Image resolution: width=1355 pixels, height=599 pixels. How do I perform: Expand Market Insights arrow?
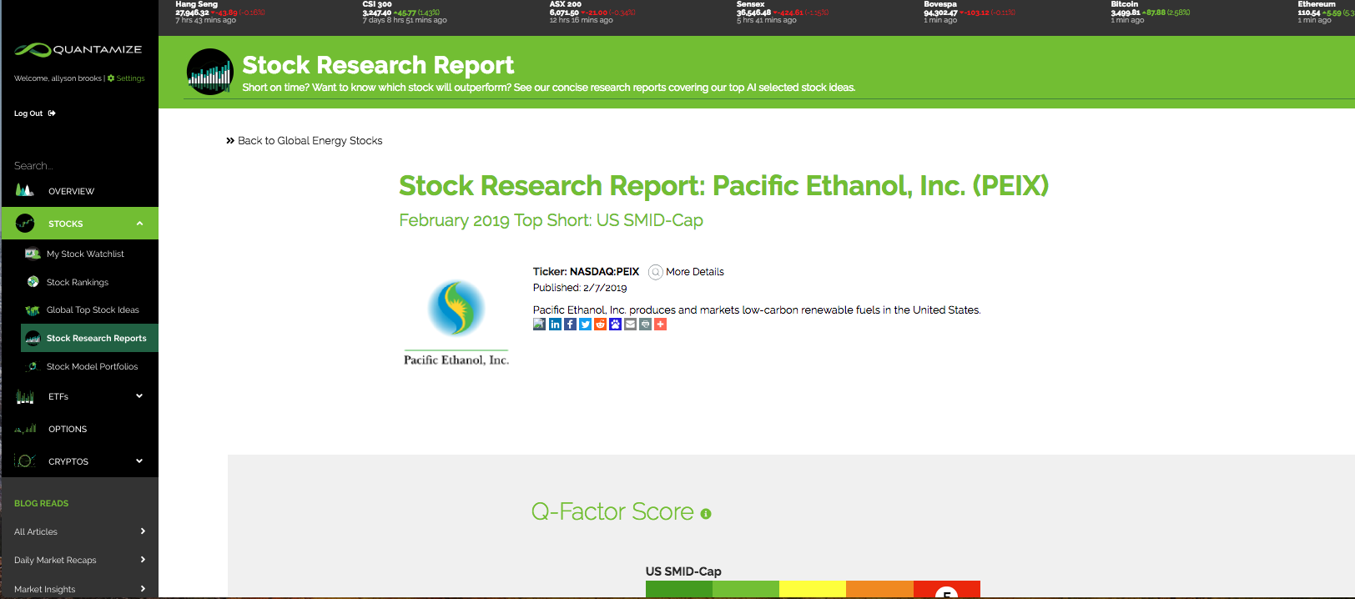[x=143, y=589]
